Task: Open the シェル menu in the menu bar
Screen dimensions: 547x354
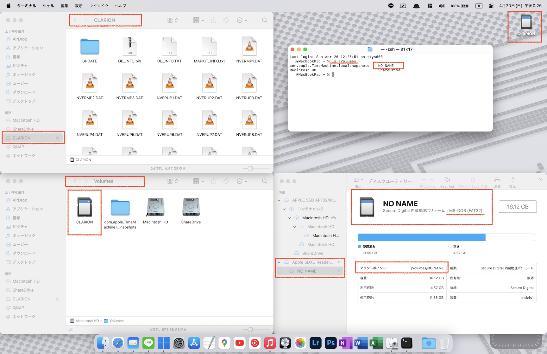Action: (x=48, y=6)
